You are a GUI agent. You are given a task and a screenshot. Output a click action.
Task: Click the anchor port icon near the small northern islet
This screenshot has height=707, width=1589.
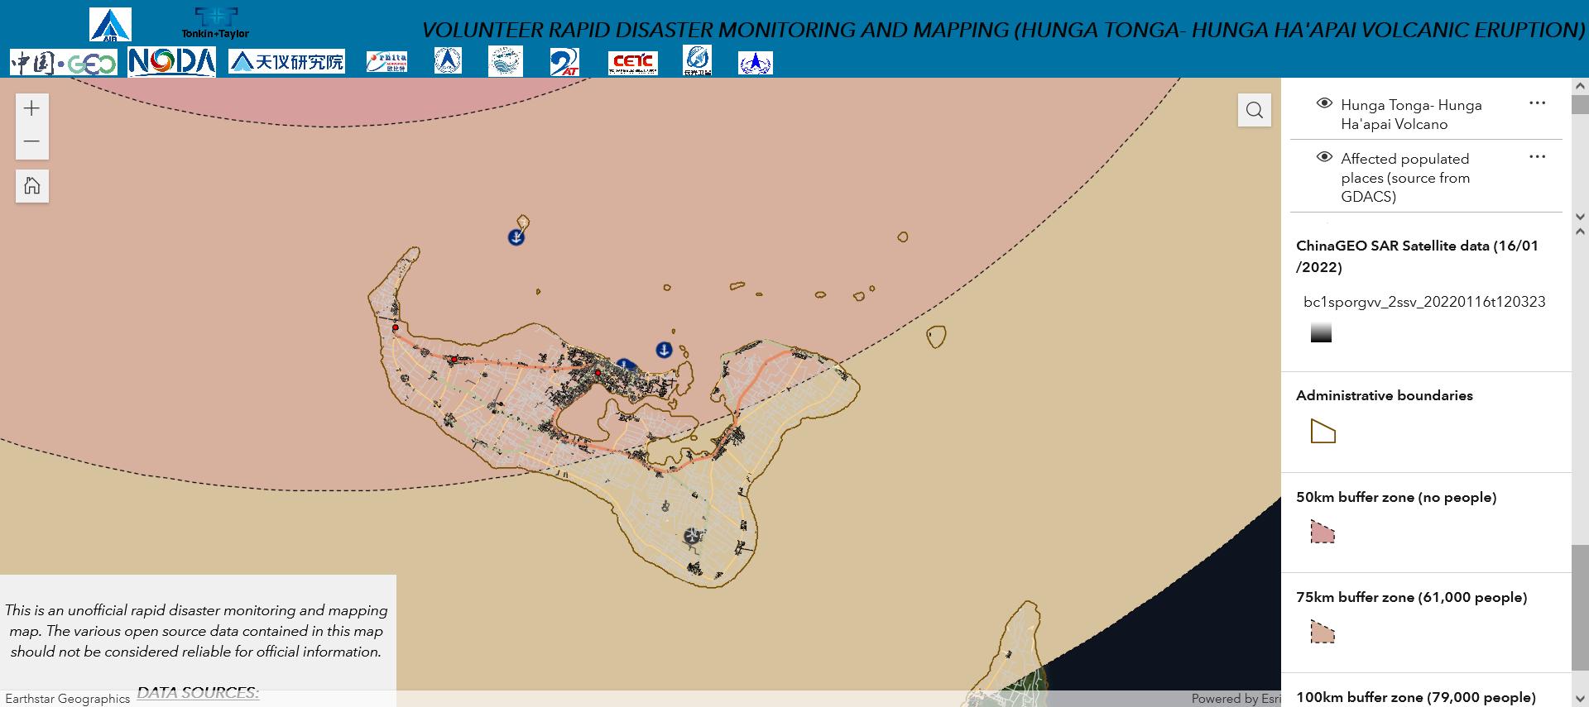tap(516, 237)
